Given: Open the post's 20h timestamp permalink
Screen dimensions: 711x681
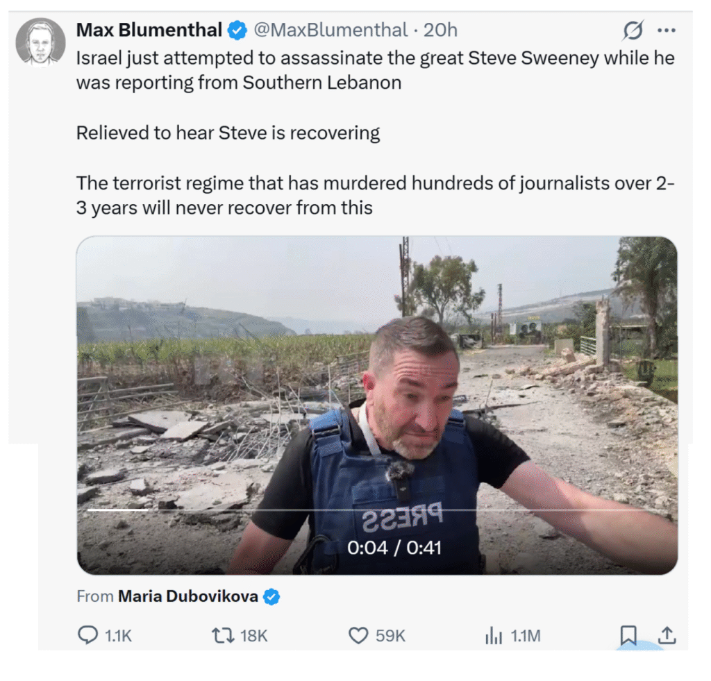Looking at the screenshot, I should point(440,31).
